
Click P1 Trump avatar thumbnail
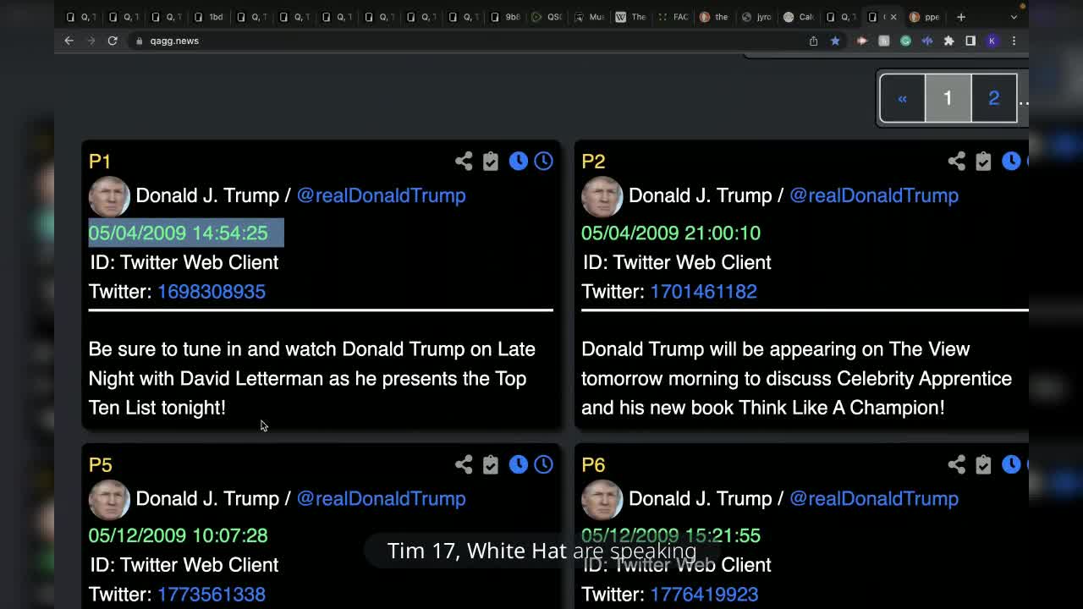(x=109, y=196)
